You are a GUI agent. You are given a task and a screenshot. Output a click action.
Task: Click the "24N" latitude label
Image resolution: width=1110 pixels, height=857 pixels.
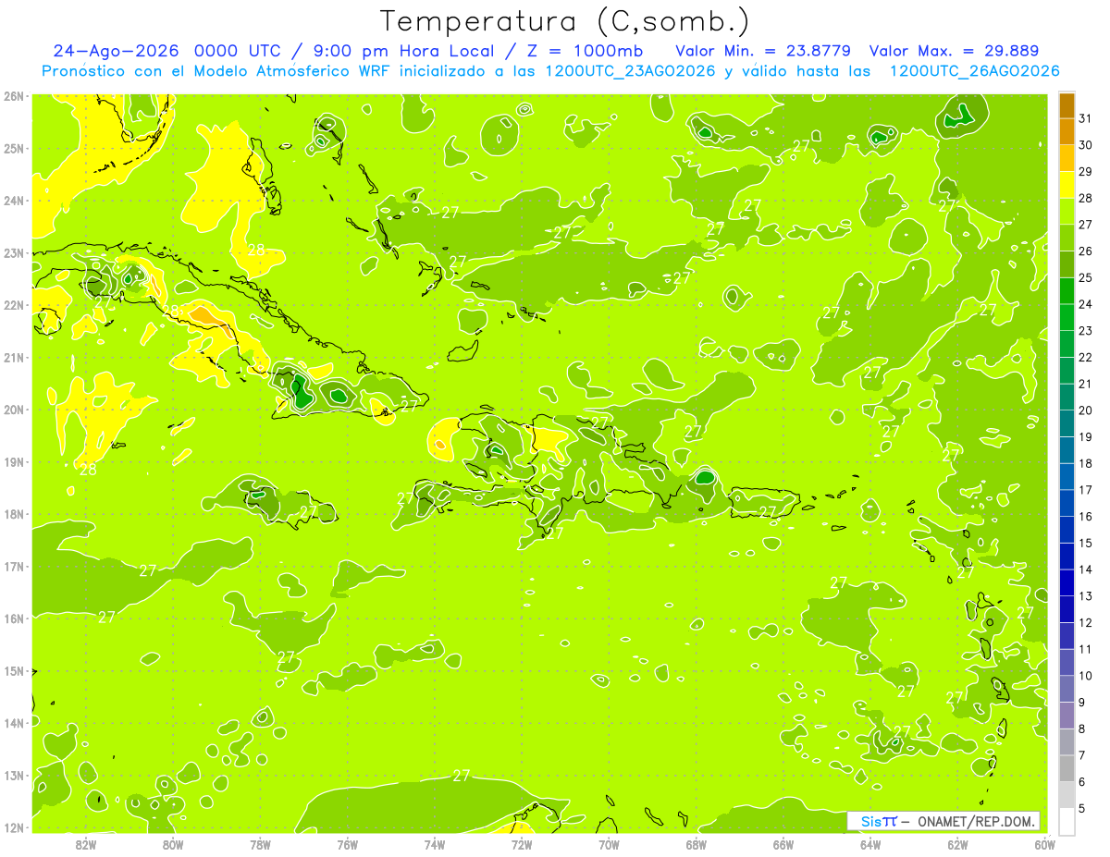pyautogui.click(x=13, y=201)
